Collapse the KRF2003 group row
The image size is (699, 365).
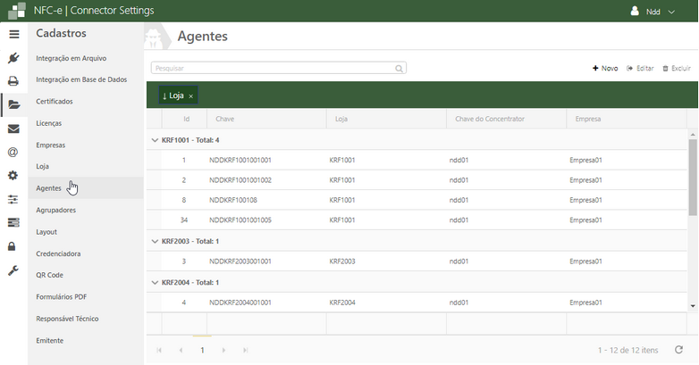[x=155, y=242]
